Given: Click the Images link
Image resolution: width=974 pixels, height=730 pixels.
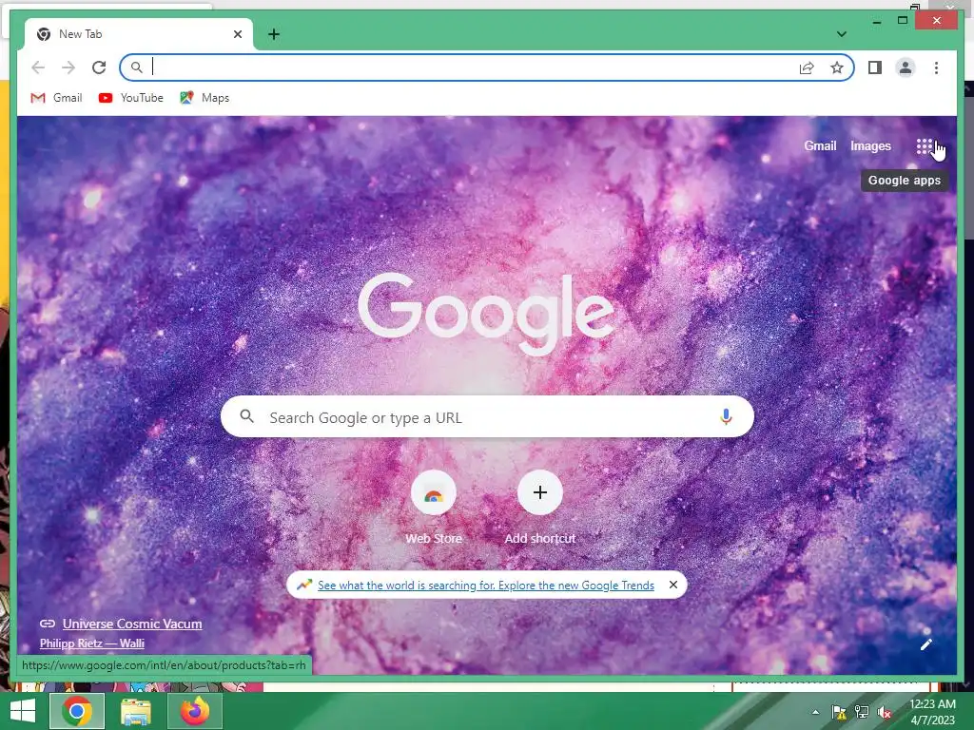Looking at the screenshot, I should click(x=870, y=145).
